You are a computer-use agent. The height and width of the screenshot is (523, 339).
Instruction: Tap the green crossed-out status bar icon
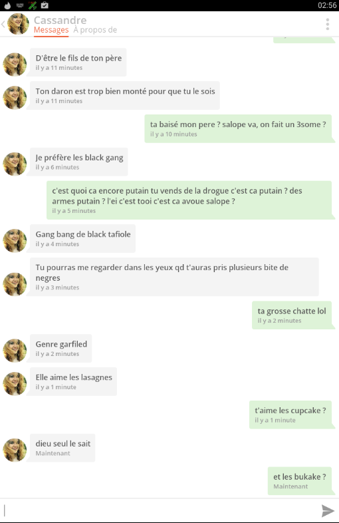32,5
